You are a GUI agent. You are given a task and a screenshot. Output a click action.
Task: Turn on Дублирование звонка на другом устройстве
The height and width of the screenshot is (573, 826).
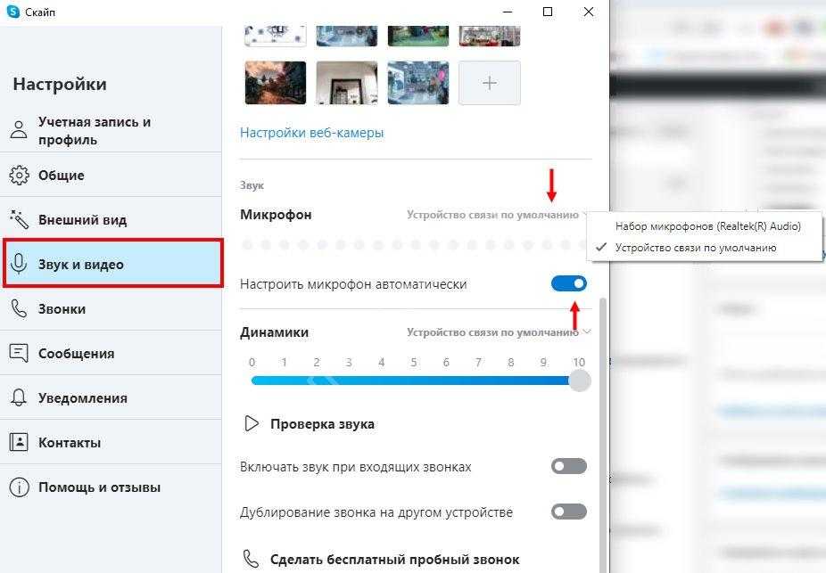(569, 512)
